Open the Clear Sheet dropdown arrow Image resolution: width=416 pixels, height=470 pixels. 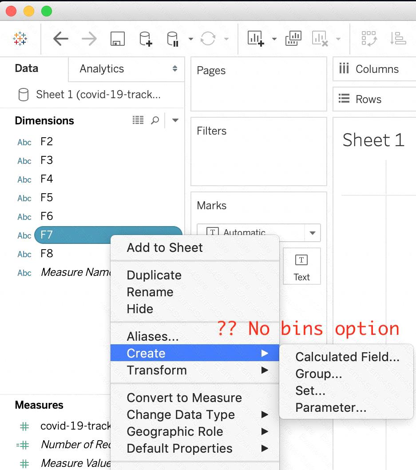338,39
